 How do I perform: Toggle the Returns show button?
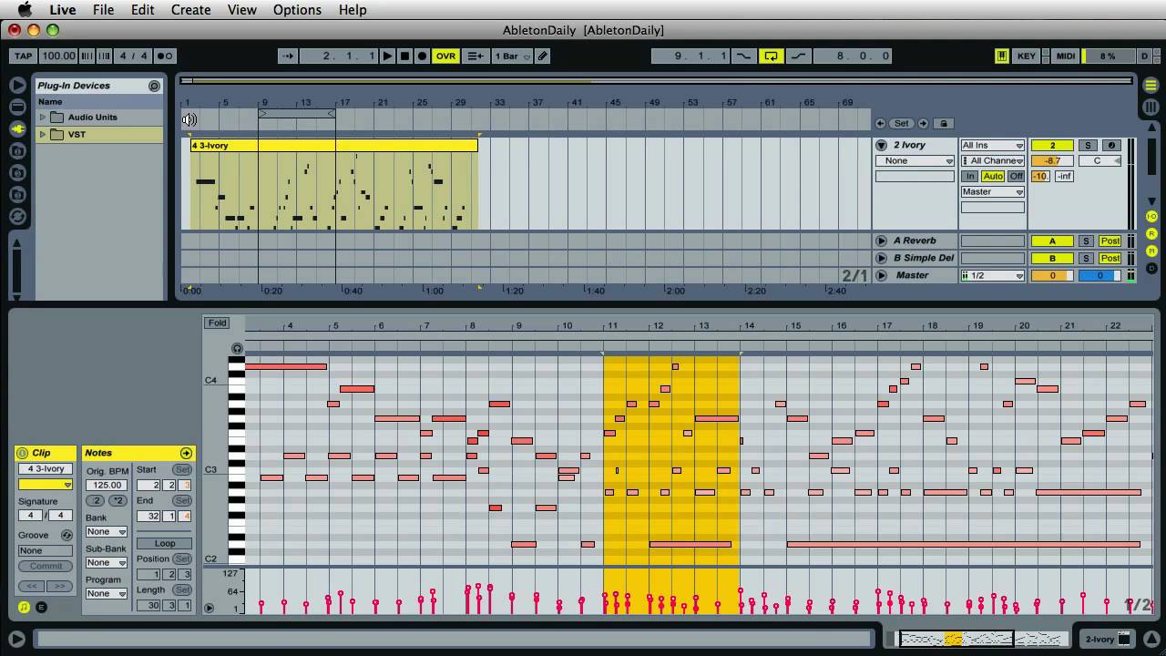(x=1151, y=233)
